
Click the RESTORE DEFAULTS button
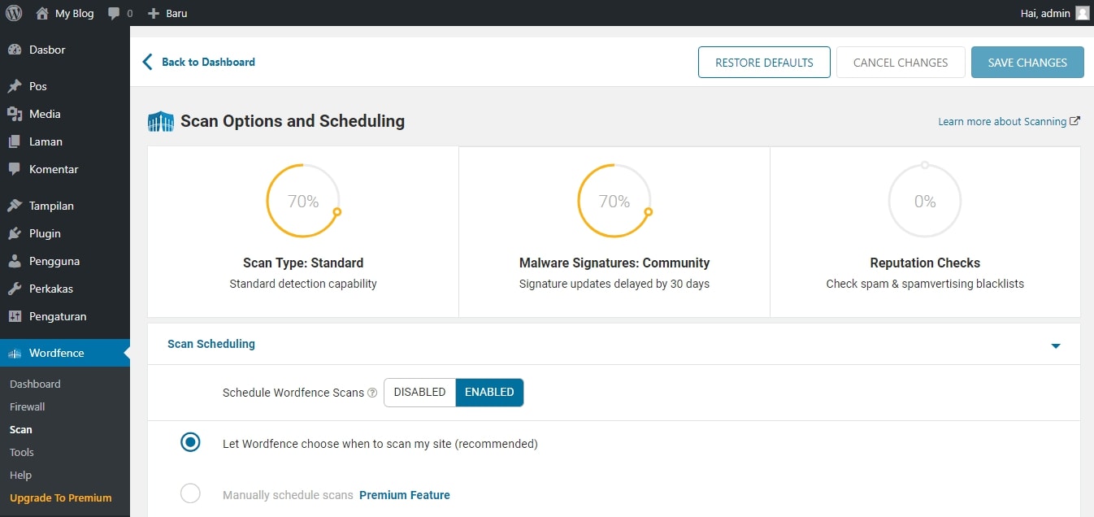(x=764, y=63)
